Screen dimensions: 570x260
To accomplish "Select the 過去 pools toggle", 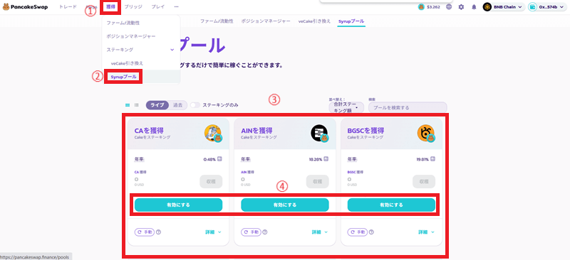I will [x=177, y=105].
